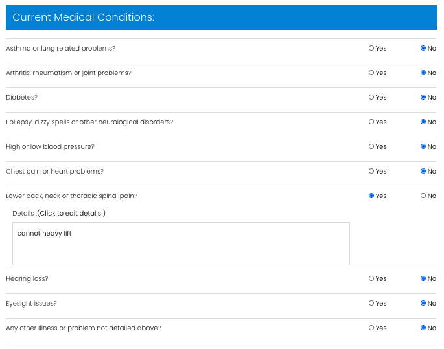Choose No for Arthritis or joint problems
Viewport: 444px width, 349px height.
coord(423,73)
